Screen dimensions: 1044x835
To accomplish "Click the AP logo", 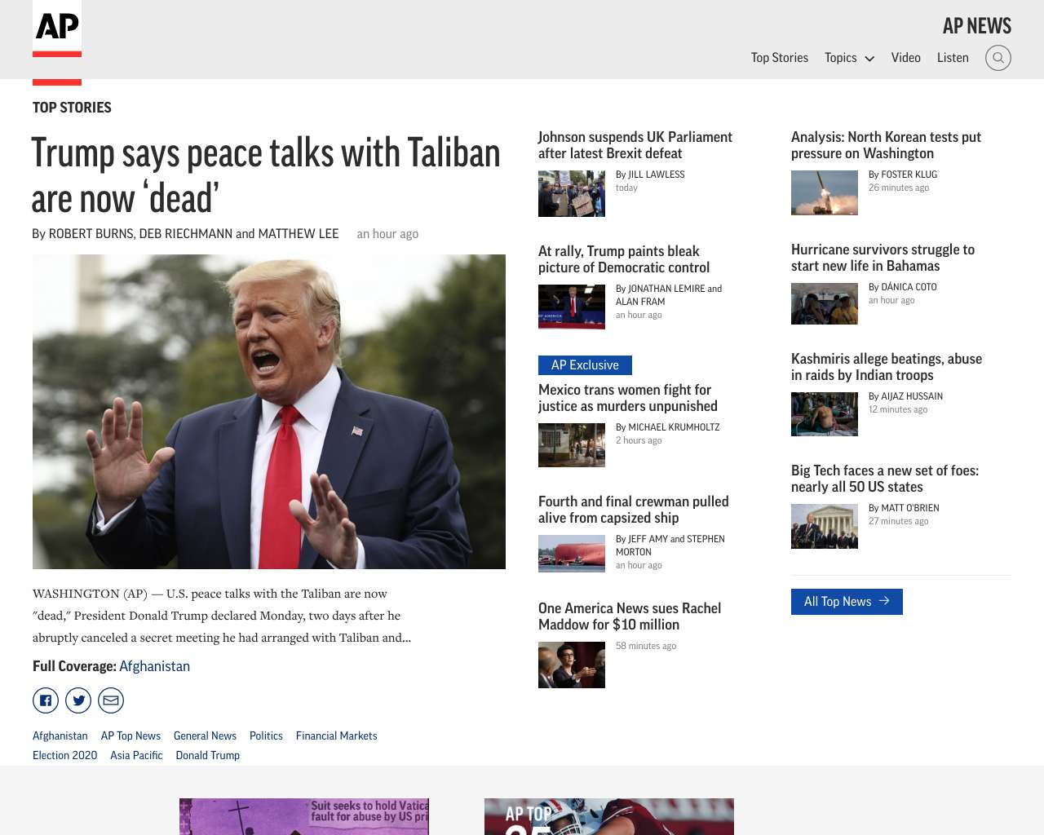I will [x=57, y=29].
